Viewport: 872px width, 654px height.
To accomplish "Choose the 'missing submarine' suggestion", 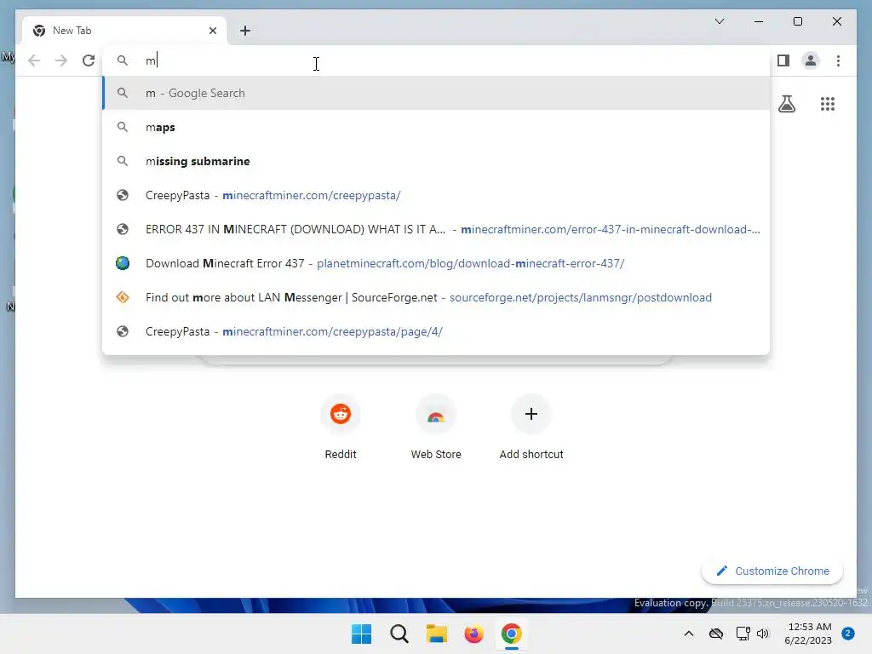I will tap(436, 161).
